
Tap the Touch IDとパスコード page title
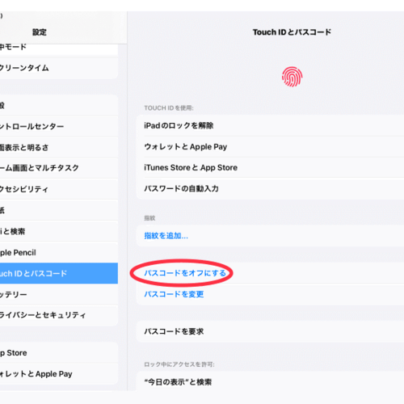(292, 32)
